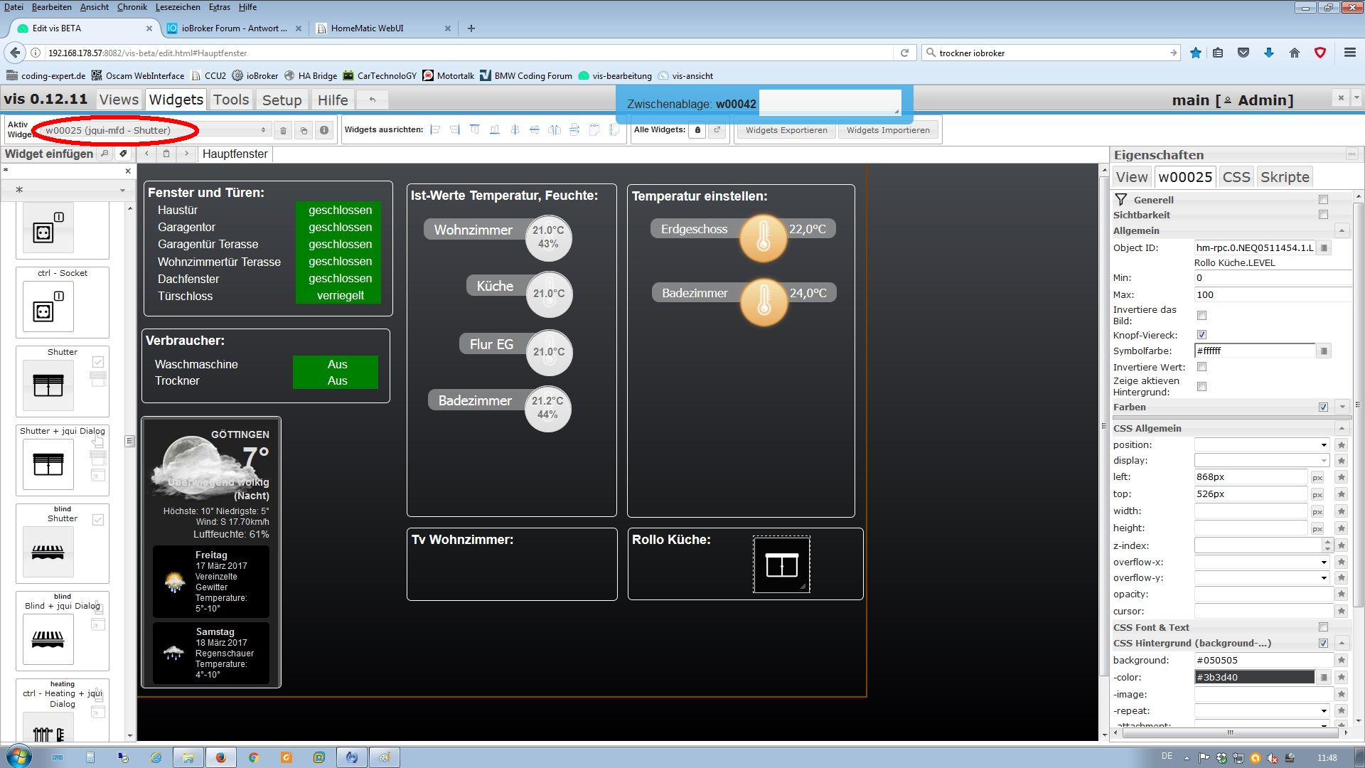Click the lock all widgets icon
The image size is (1365, 768).
pos(697,130)
